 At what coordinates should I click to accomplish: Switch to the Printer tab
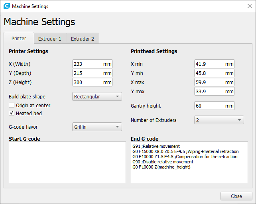[x=19, y=39]
